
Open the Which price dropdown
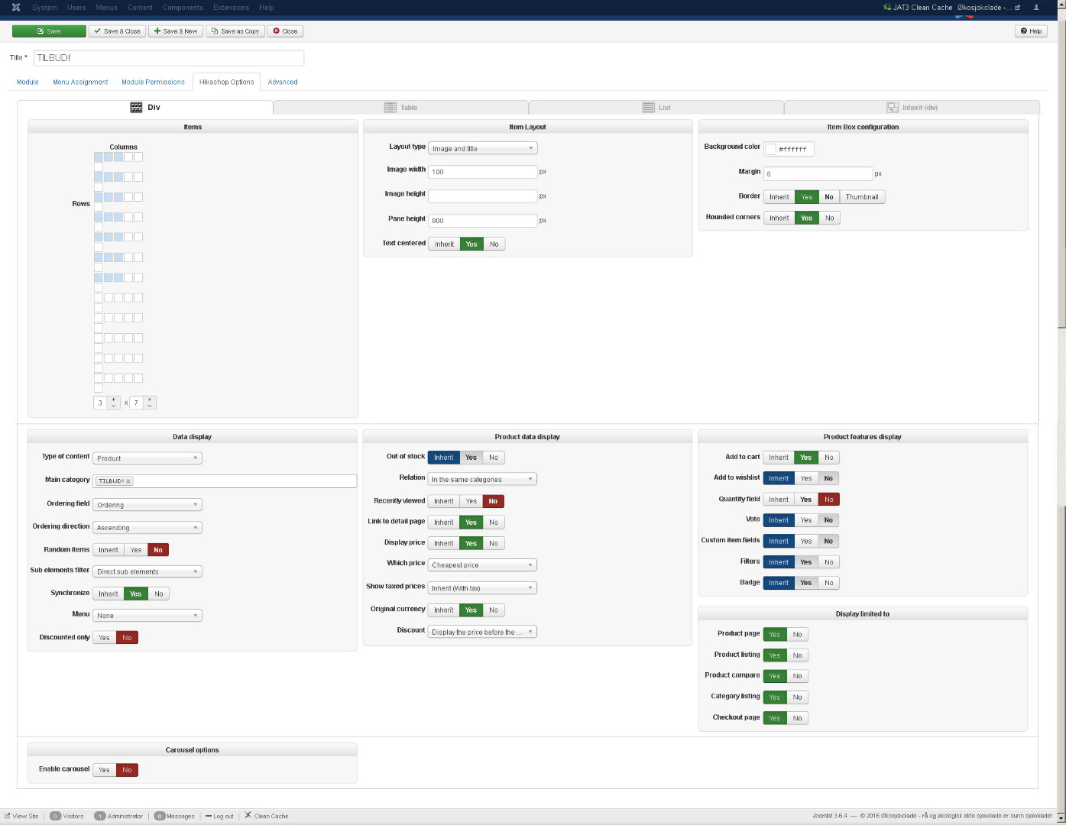[x=482, y=565]
